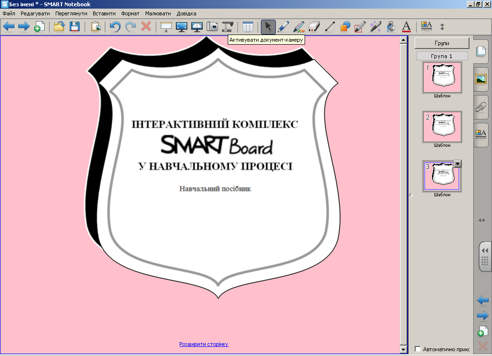Image resolution: width=492 pixels, height=356 pixels.
Task: Open the screen capture camera tool
Action: click(x=212, y=27)
